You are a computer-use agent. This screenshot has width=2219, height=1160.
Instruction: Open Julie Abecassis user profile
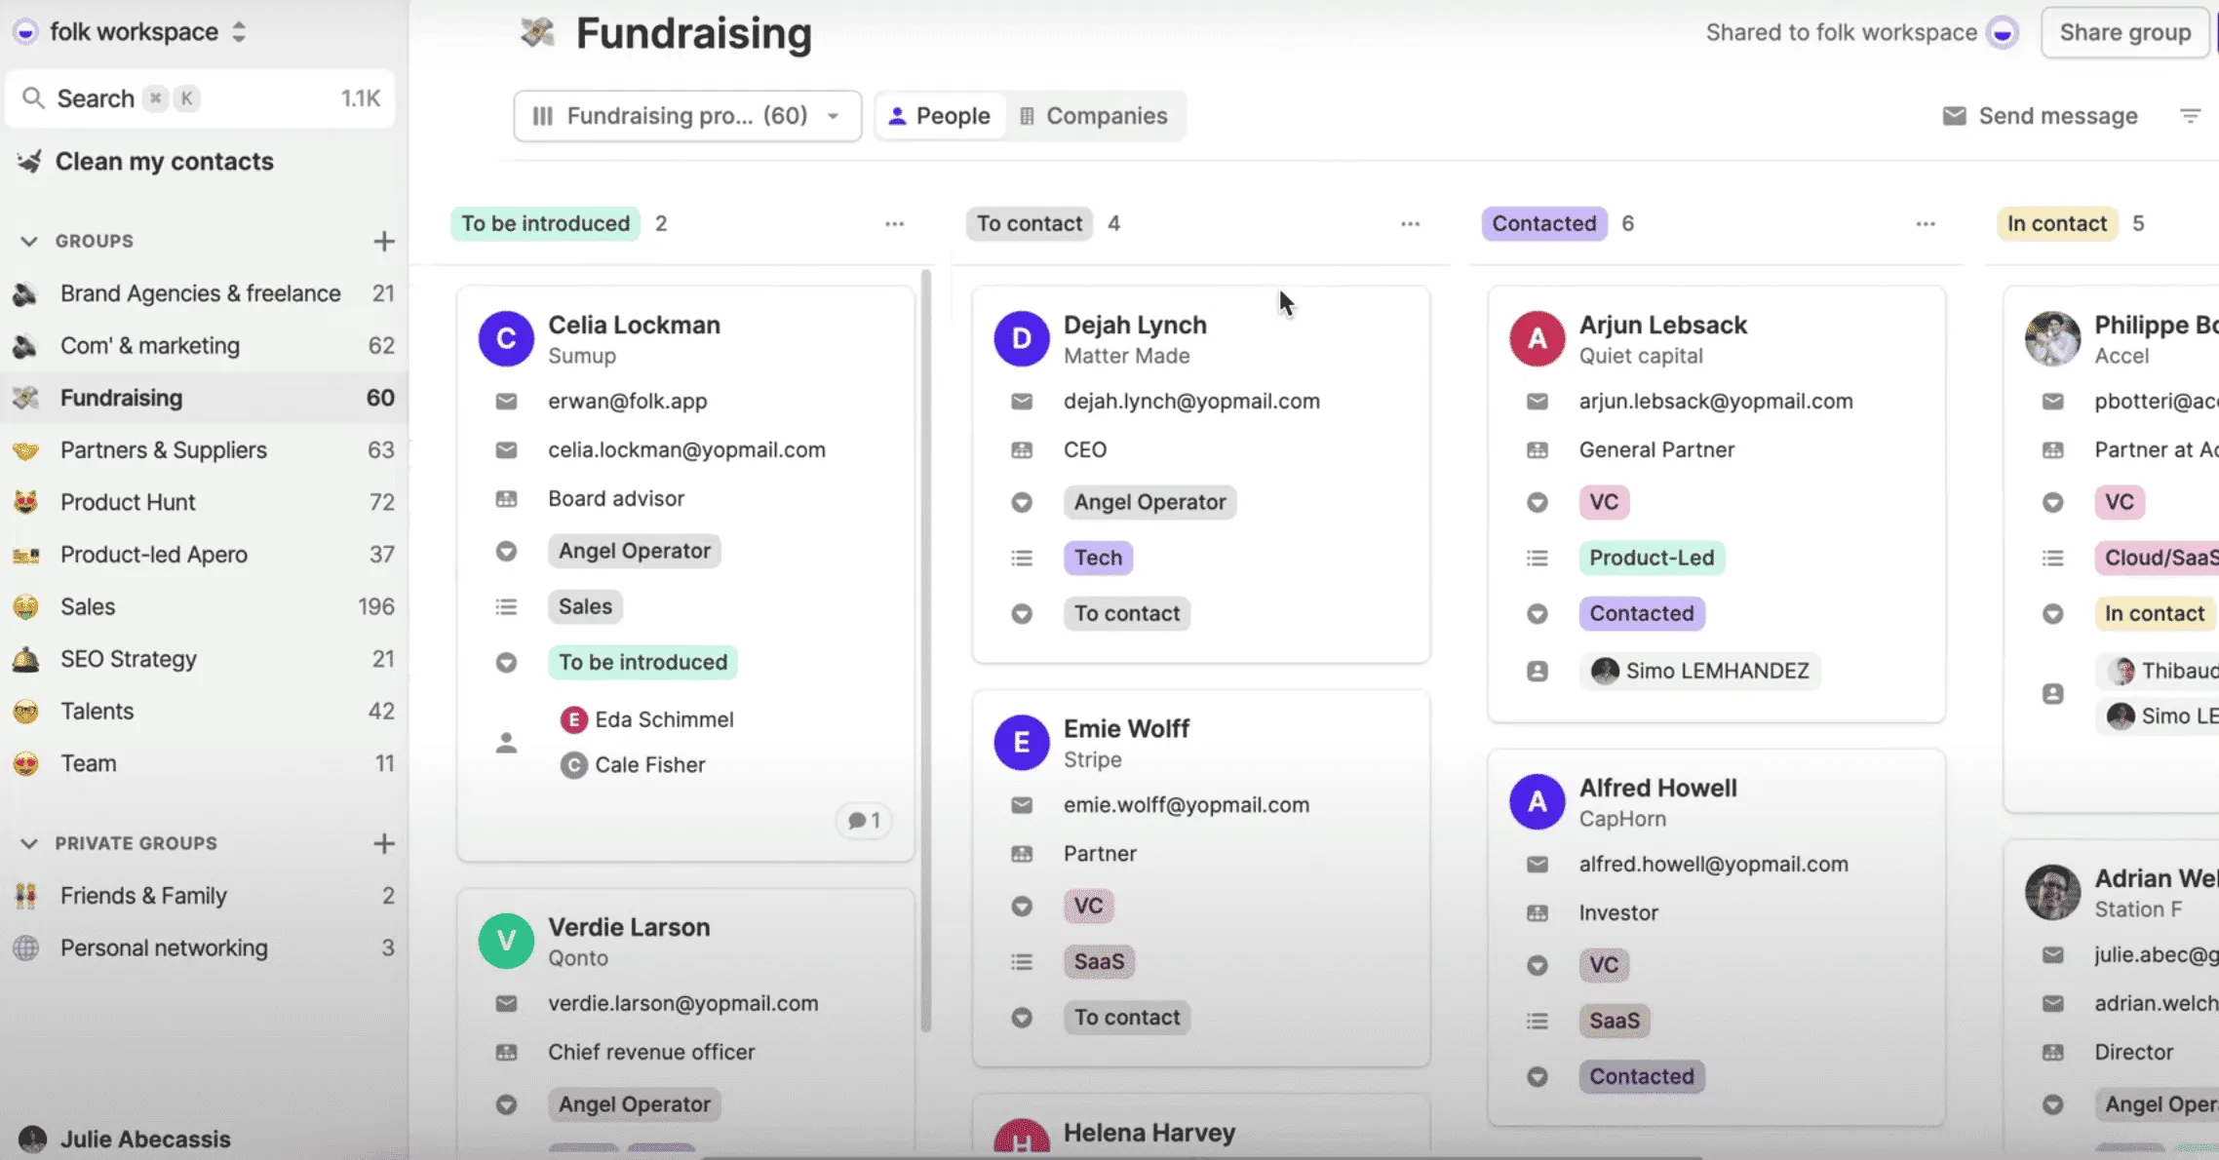pyautogui.click(x=126, y=1139)
